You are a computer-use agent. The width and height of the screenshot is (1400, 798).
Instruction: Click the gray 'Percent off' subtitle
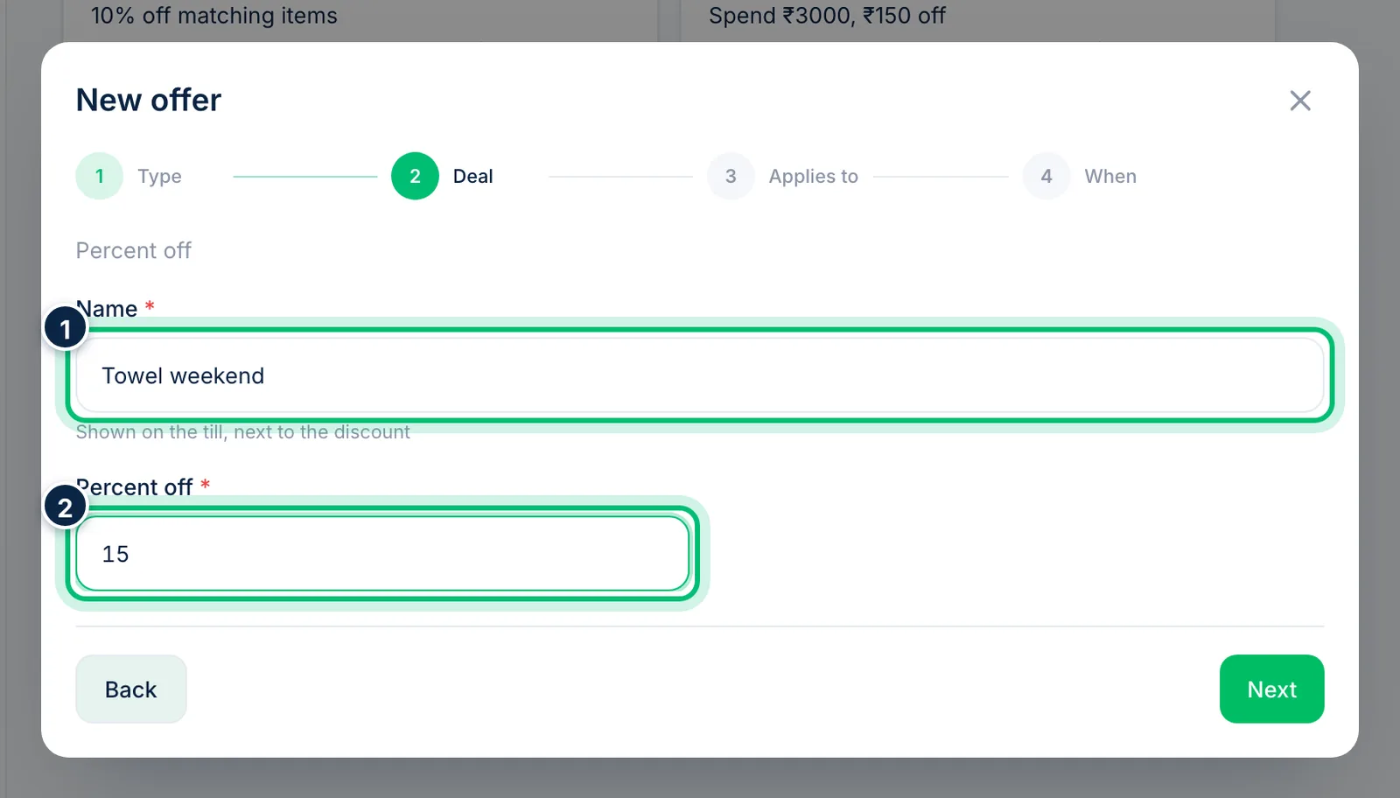tap(134, 250)
